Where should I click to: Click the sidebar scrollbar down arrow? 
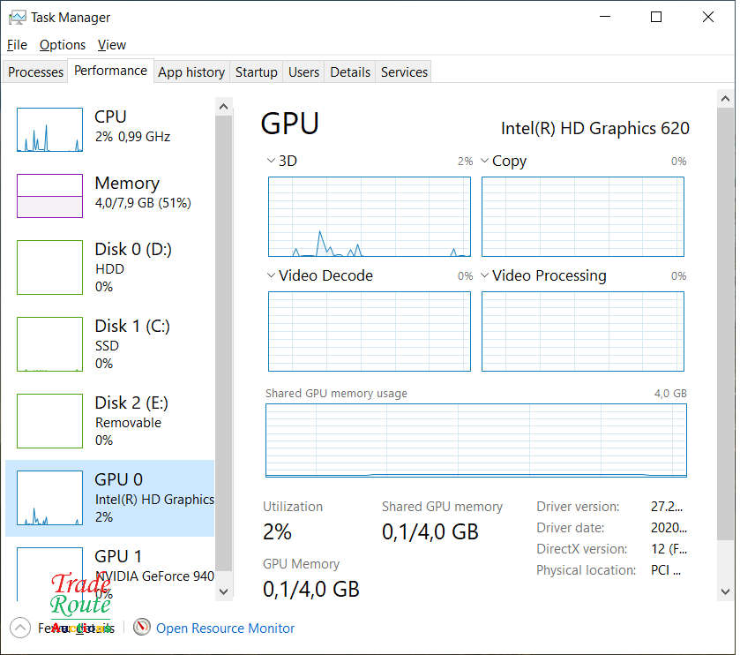[x=224, y=591]
